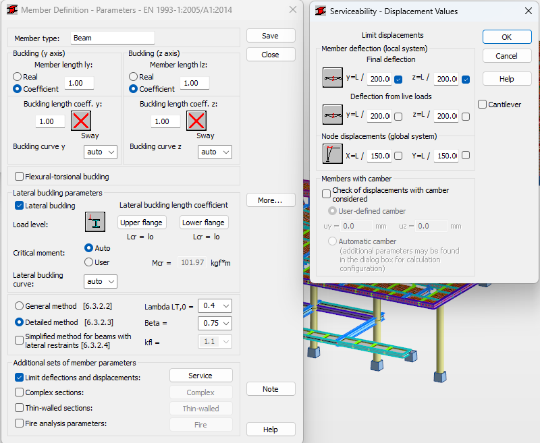Enable Complex sections checkbox

(20, 392)
